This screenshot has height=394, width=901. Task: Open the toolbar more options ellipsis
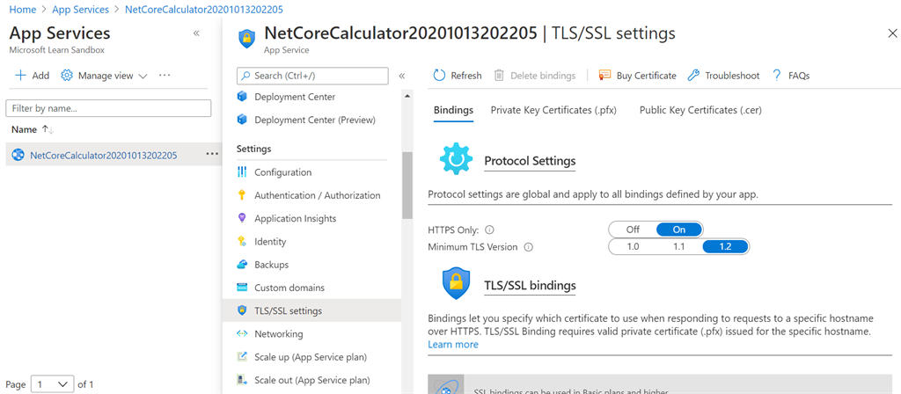point(165,76)
